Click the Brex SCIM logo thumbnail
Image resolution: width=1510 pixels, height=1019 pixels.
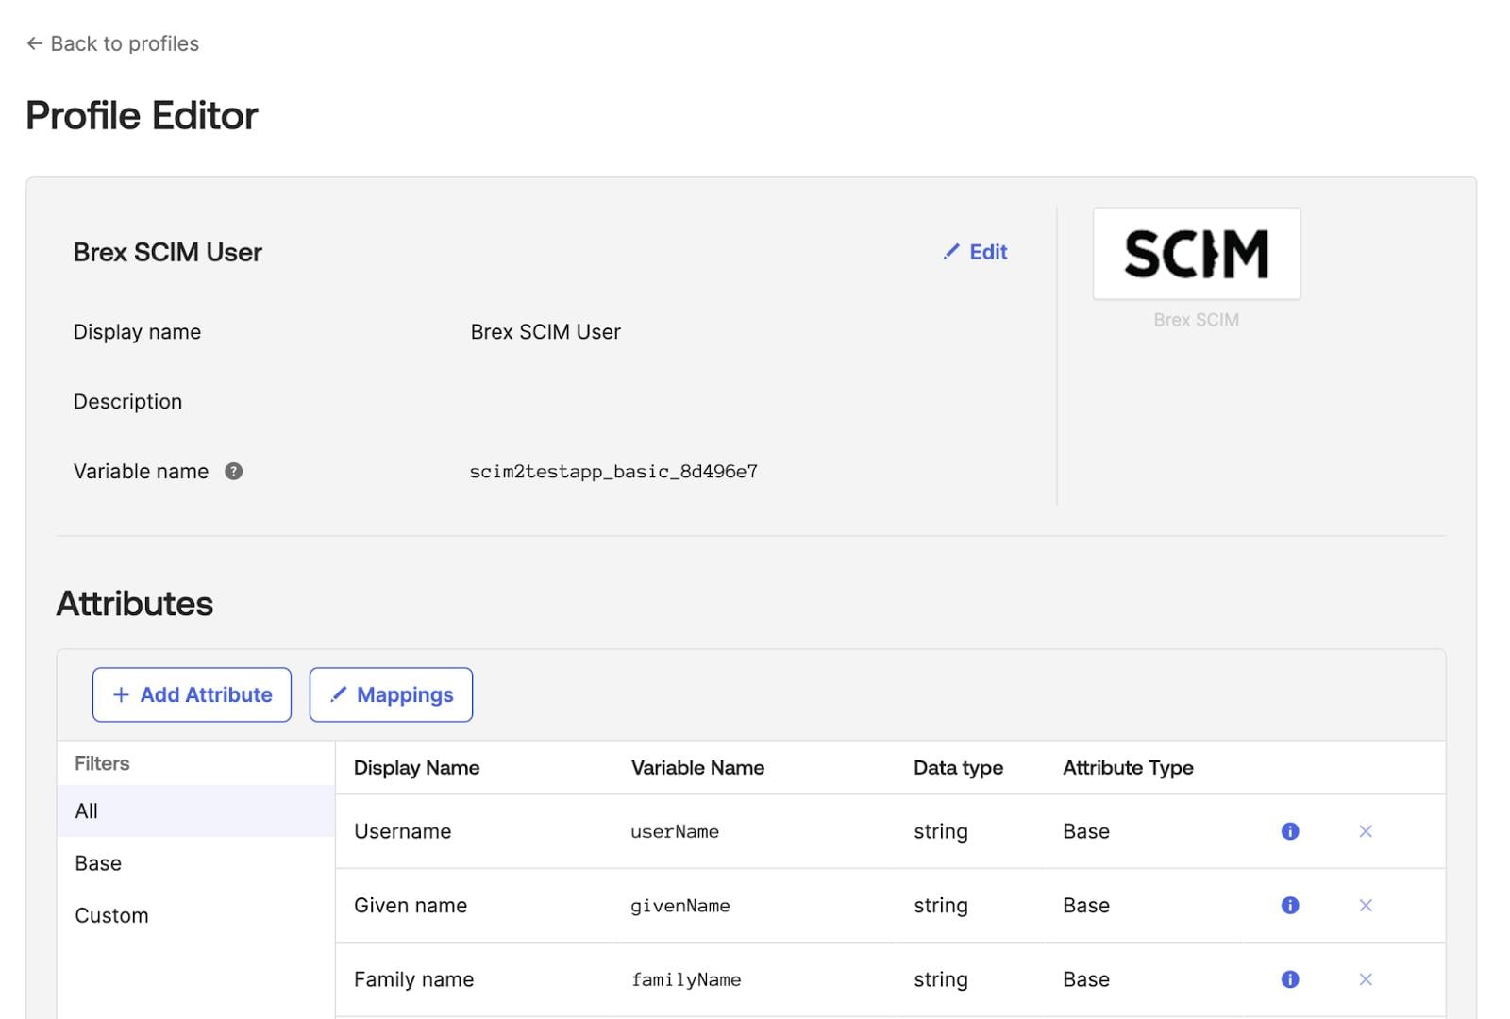[1197, 253]
